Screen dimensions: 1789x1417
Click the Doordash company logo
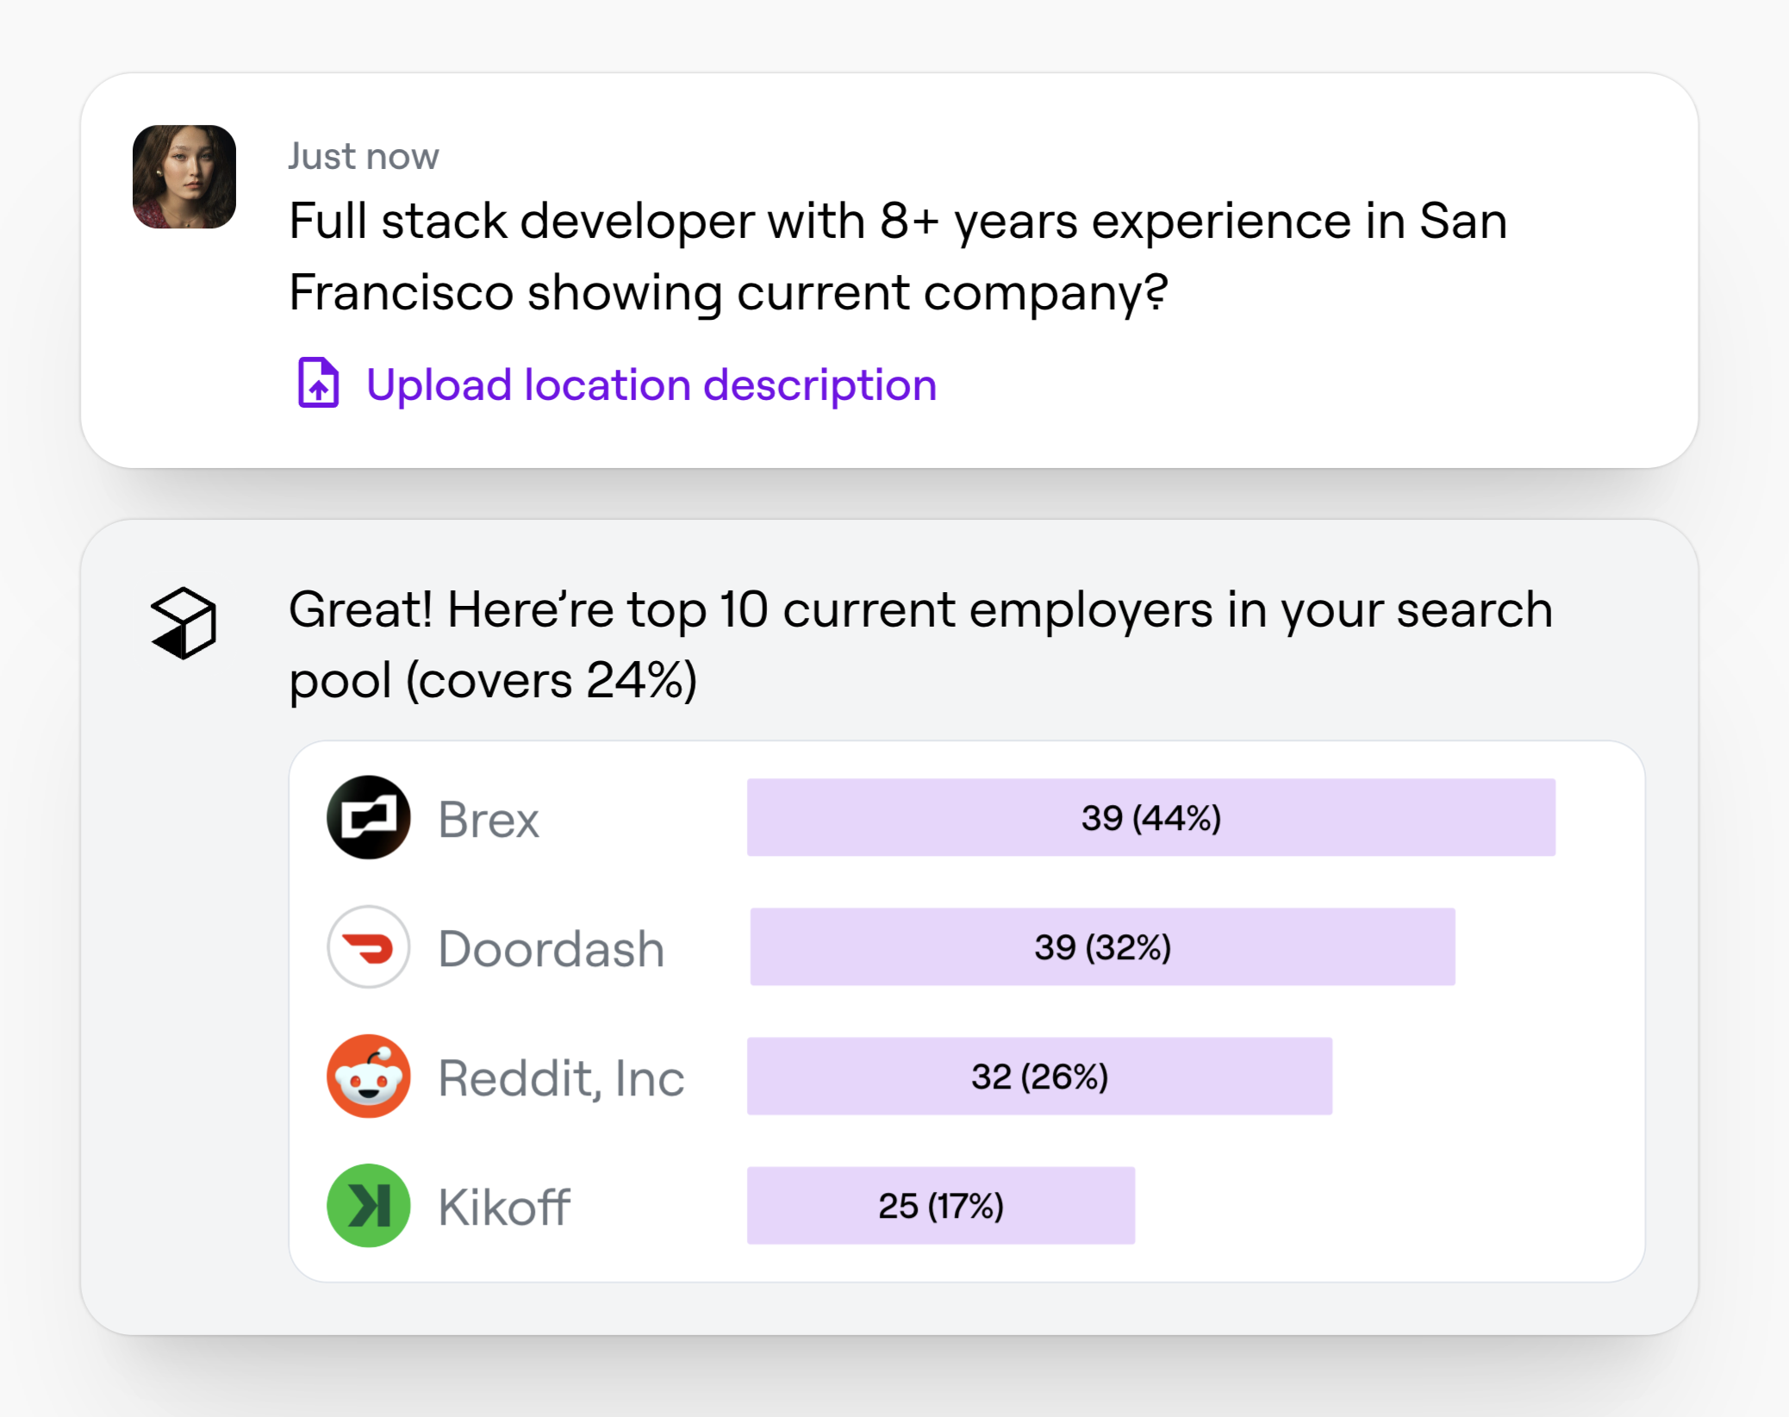[368, 946]
